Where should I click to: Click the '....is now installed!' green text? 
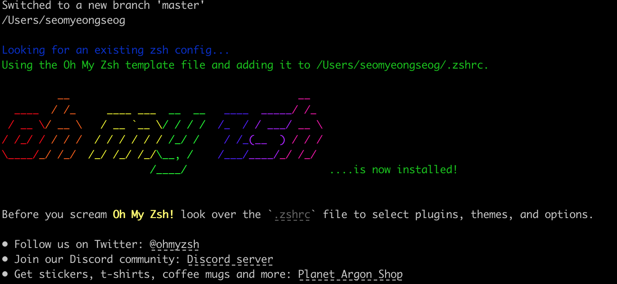(x=394, y=169)
